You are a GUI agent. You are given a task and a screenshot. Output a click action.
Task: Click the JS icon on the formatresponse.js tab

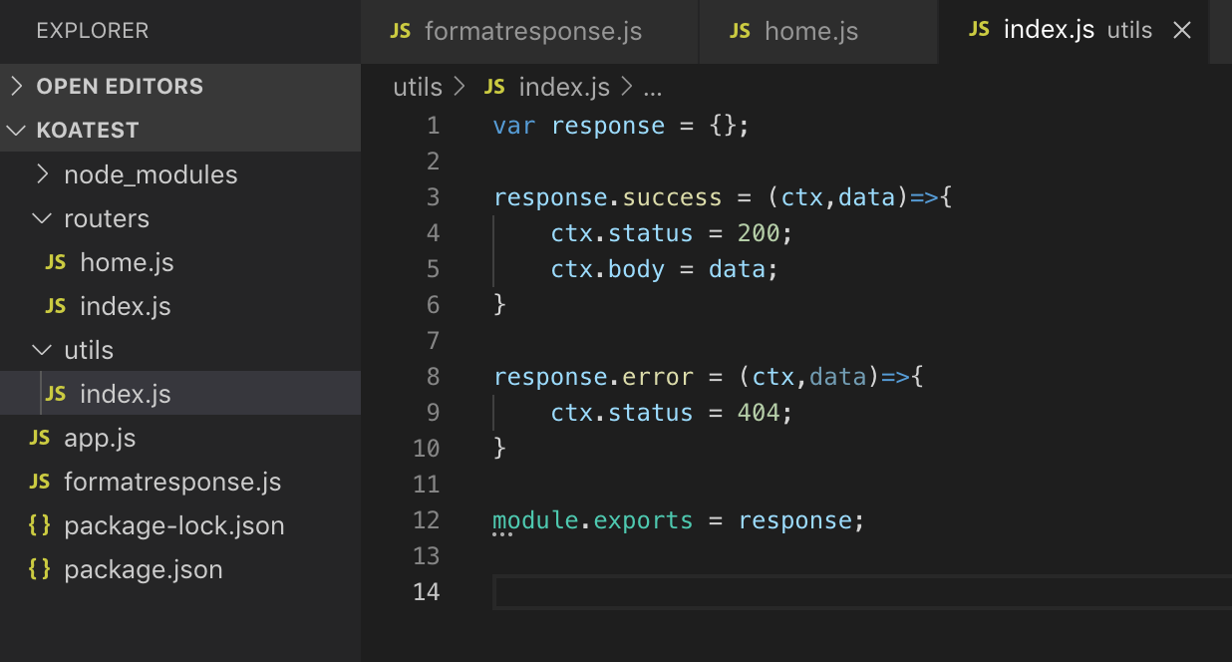point(400,31)
